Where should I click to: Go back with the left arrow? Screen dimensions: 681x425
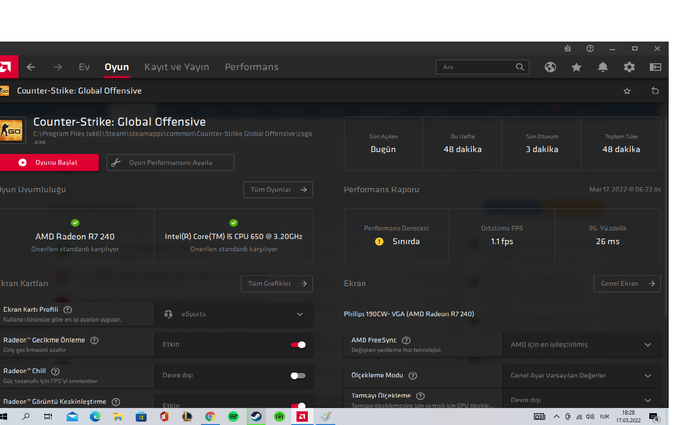(31, 67)
